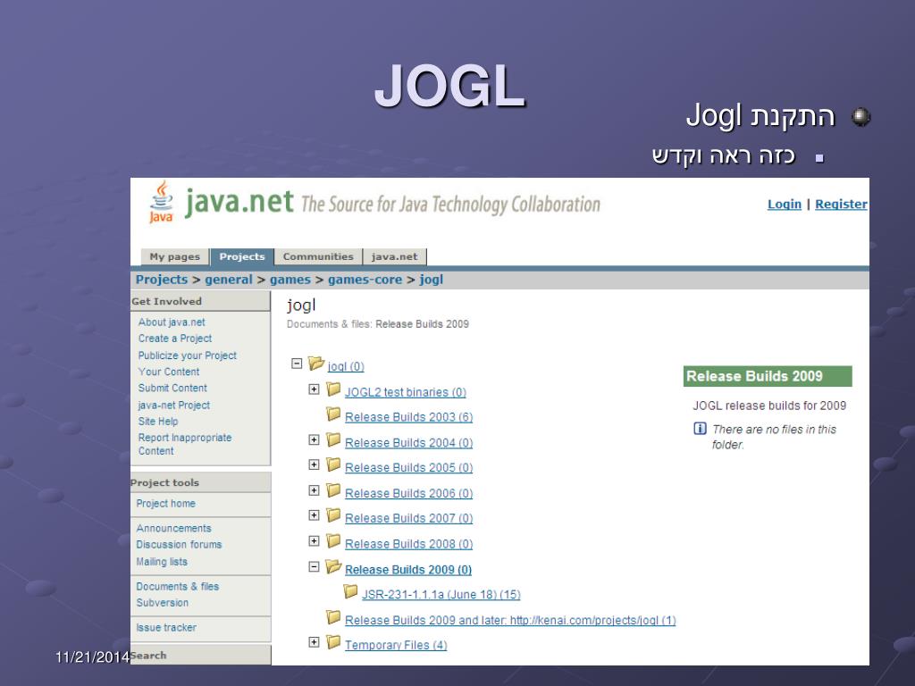The height and width of the screenshot is (686, 915).
Task: Expand JOGL2 test binaries folder
Action: (314, 389)
